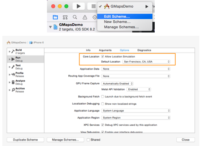Toggle Allow Location Simulation checkbox
202x146 pixels.
point(103,57)
